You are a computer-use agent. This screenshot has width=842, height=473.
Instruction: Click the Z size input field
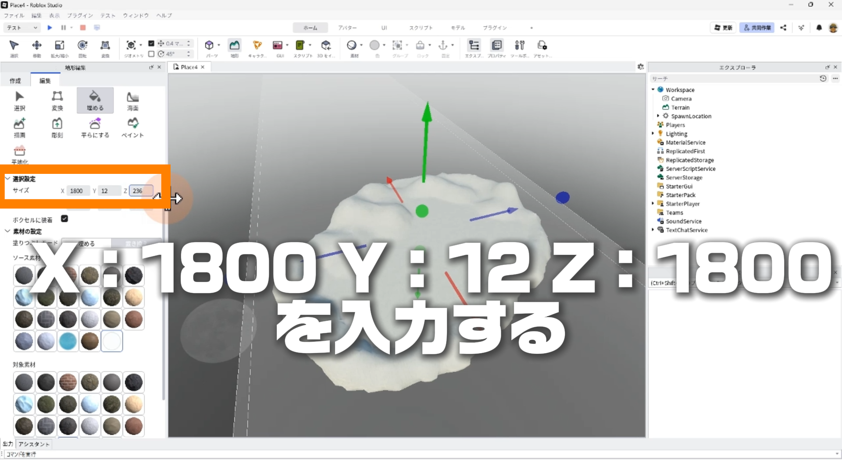click(x=140, y=191)
